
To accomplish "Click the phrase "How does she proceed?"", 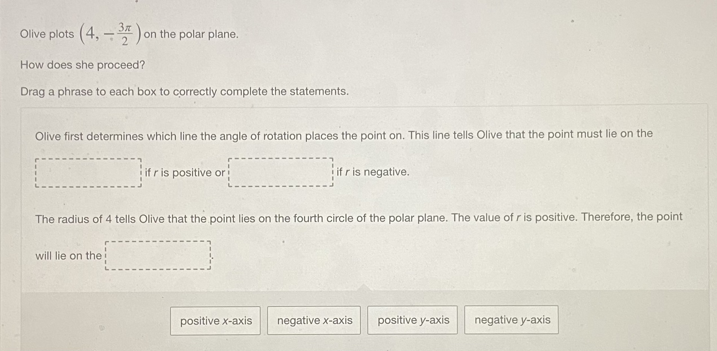I will click(x=82, y=65).
